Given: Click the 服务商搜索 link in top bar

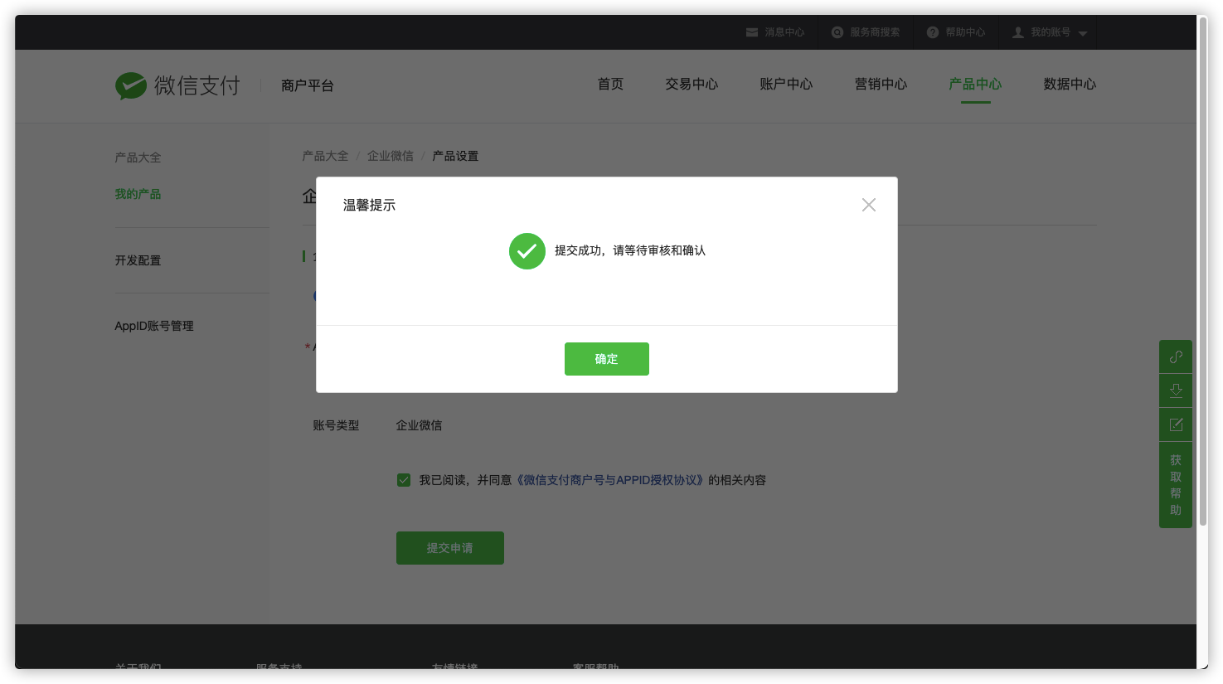Looking at the screenshot, I should coord(875,32).
